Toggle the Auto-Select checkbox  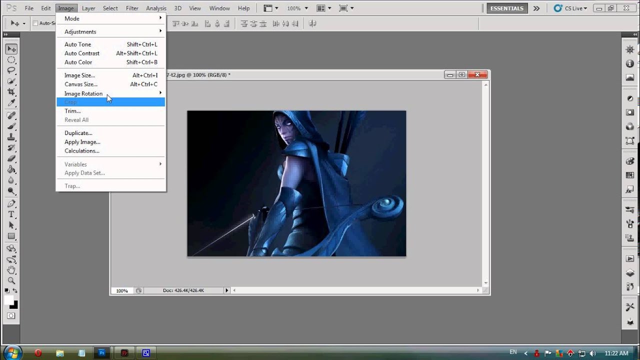point(35,23)
